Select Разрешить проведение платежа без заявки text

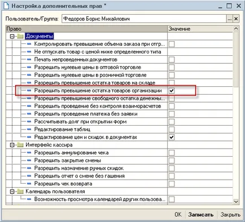click(86, 114)
